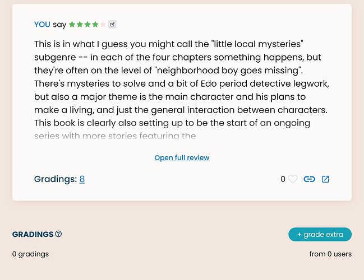Click the third green rating star
The height and width of the screenshot is (280, 364).
(87, 25)
